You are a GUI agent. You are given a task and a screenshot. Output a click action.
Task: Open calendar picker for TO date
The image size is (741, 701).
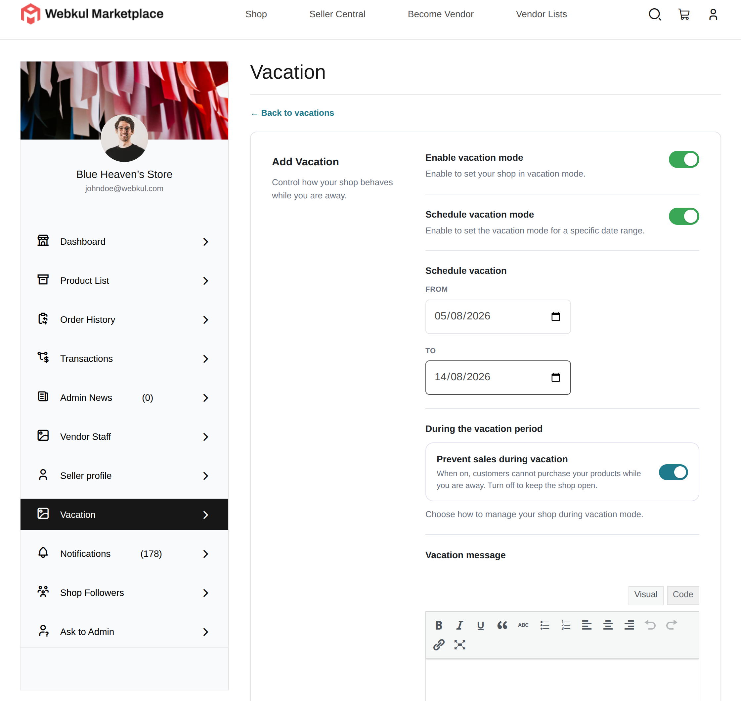555,377
